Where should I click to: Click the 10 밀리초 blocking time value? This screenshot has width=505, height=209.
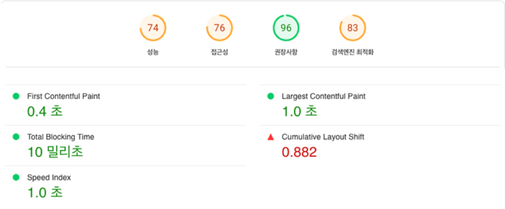point(55,152)
